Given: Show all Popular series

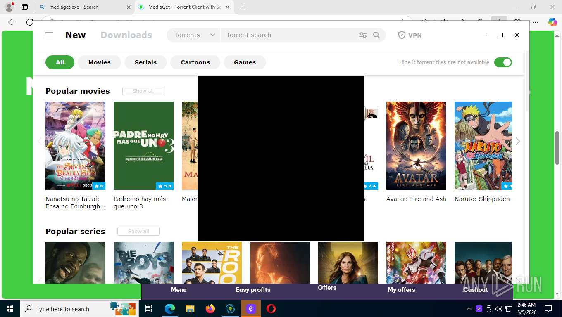Looking at the screenshot, I should tap(138, 231).
